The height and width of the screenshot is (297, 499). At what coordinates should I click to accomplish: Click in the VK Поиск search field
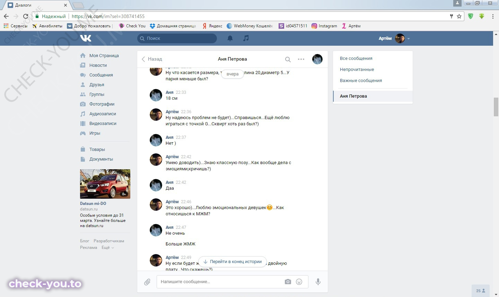click(x=177, y=38)
